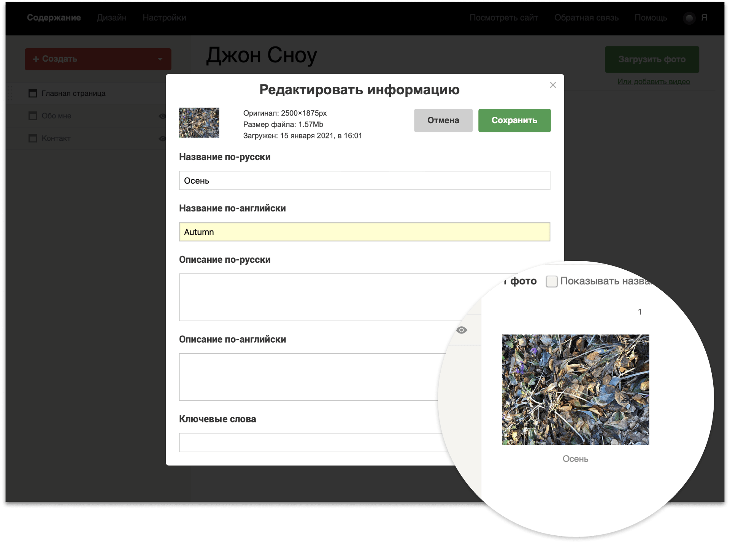Click page icon next to Обо мне
Viewport: 730px width, 543px height.
coord(33,116)
